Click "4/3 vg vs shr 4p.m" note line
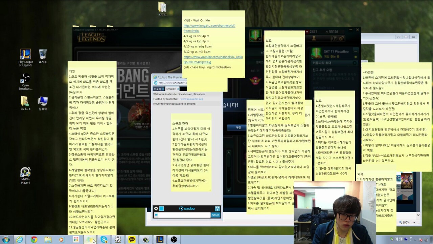Viewport: 433px width, 244px height. [196, 36]
